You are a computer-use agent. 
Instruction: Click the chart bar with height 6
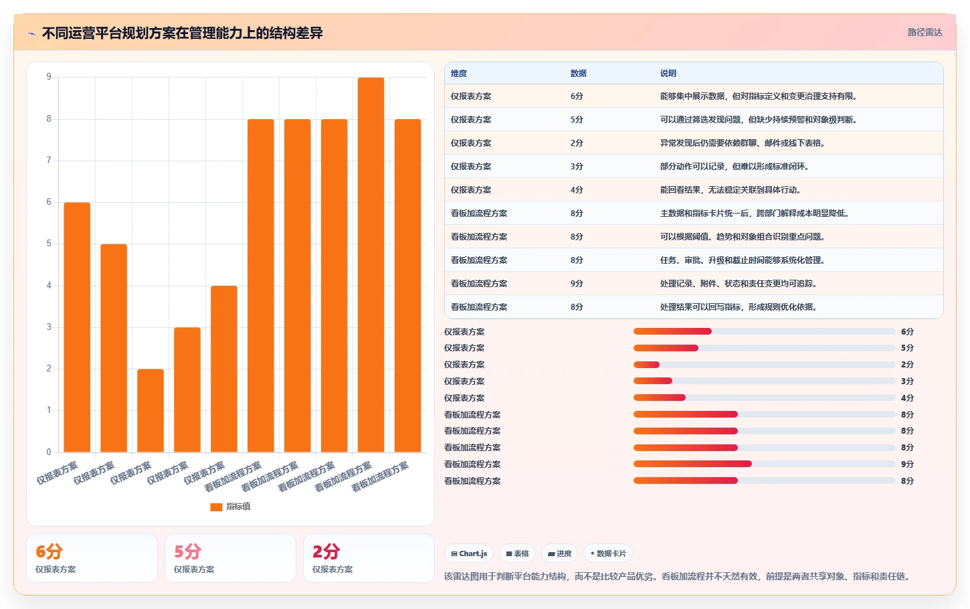[x=77, y=327]
